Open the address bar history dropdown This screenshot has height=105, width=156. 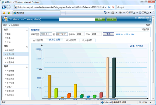click(x=106, y=7)
